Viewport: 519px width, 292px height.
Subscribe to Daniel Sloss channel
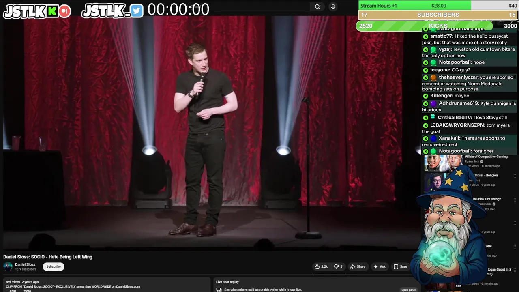(54, 266)
